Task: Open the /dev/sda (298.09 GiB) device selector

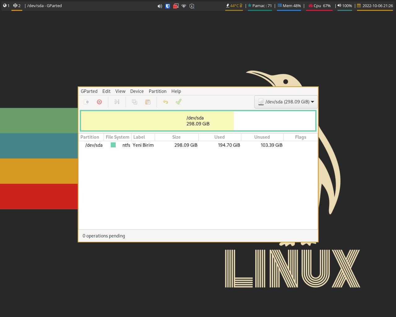Action: [286, 102]
